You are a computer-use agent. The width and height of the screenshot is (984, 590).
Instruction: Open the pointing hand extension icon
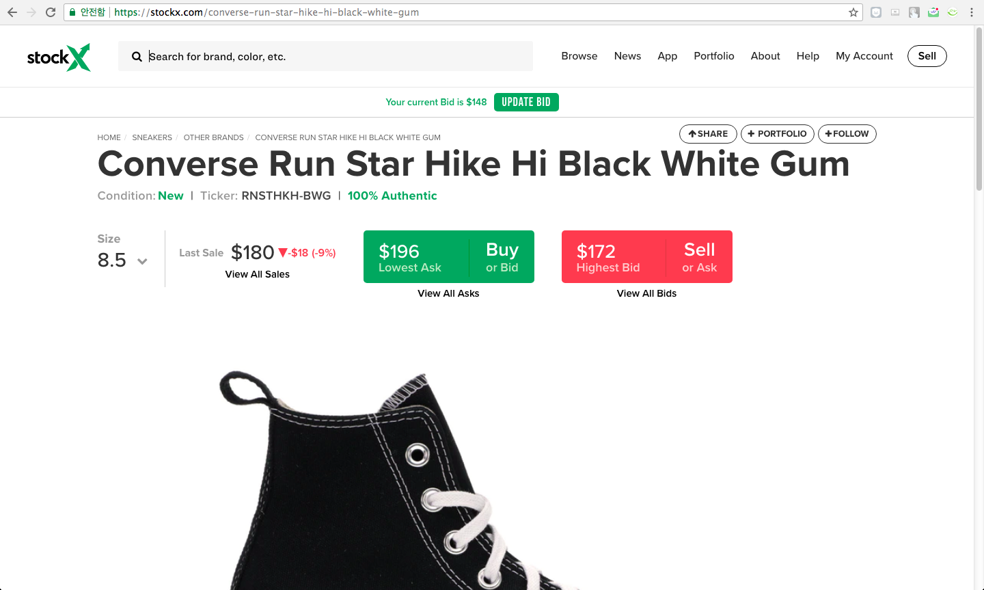[x=914, y=12]
